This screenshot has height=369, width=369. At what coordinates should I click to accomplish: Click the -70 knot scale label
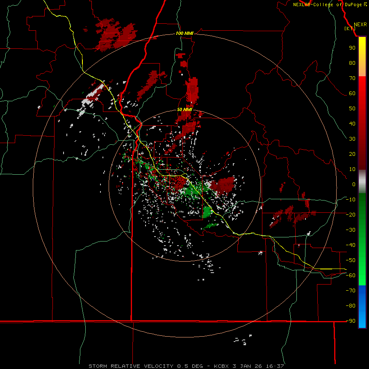tap(351, 291)
